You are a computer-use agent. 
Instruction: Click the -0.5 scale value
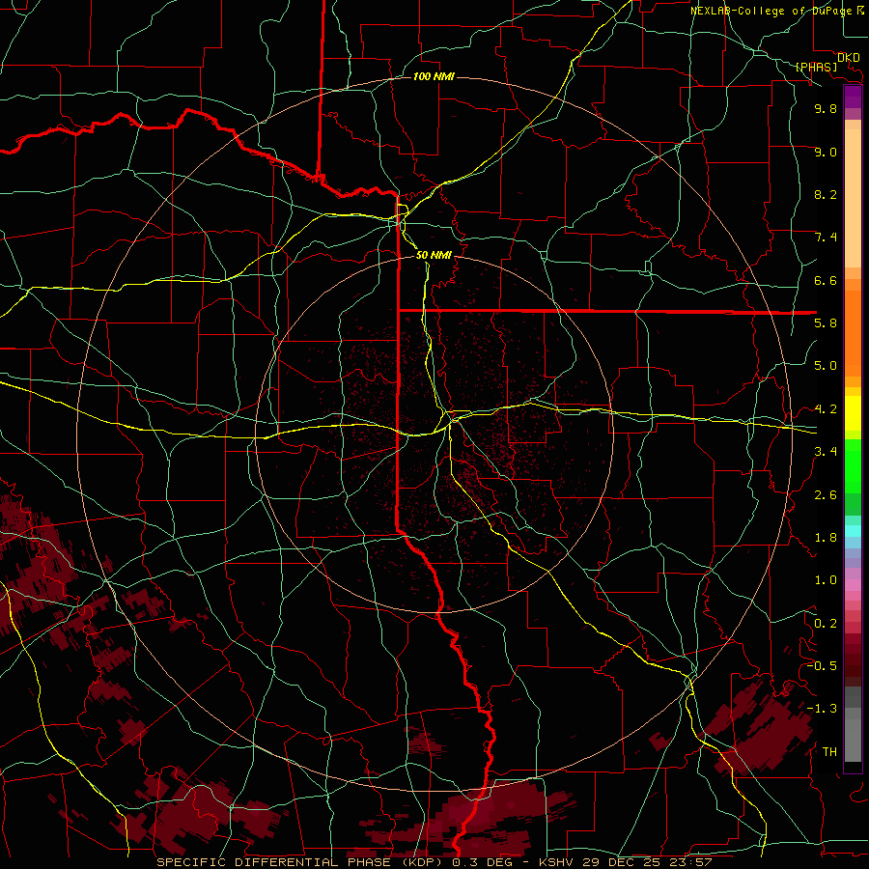pos(822,665)
